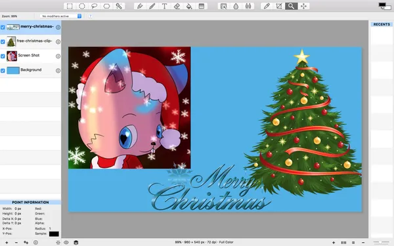Click the dark cube icon in the bottom bar

[76, 242]
